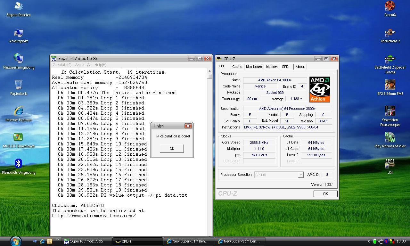Image resolution: width=410 pixels, height=246 pixels.
Task: Click the Code Name field Venice
Action: [x=260, y=86]
